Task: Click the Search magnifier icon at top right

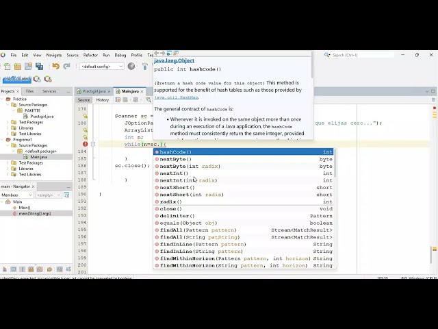Action: [327, 55]
